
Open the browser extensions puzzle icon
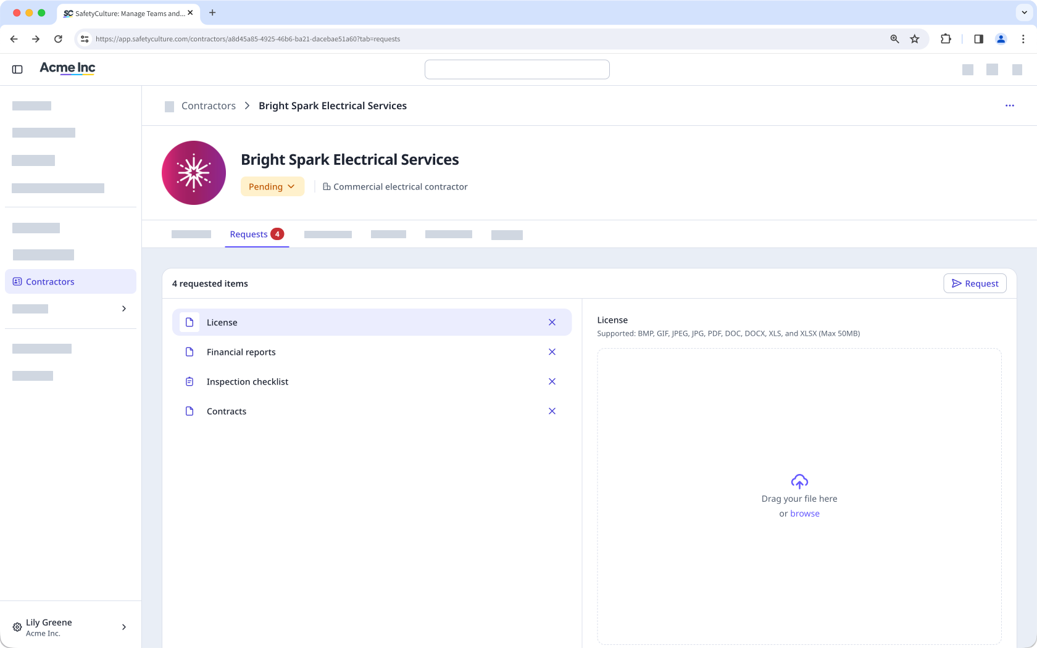point(946,39)
